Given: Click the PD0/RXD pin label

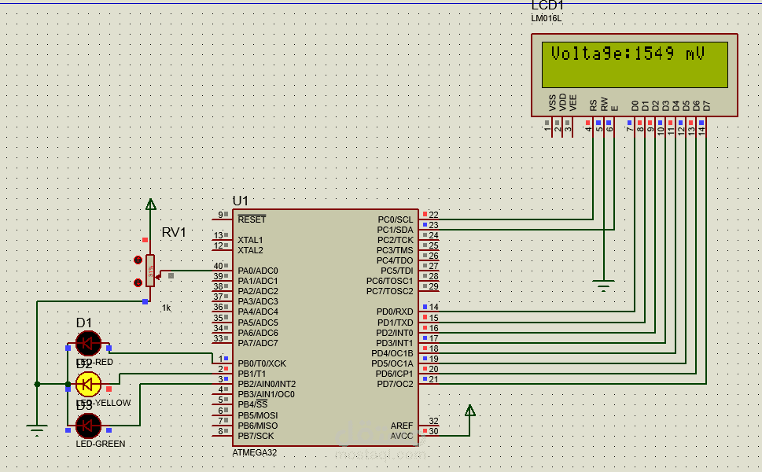Looking at the screenshot, I should pos(395,312).
